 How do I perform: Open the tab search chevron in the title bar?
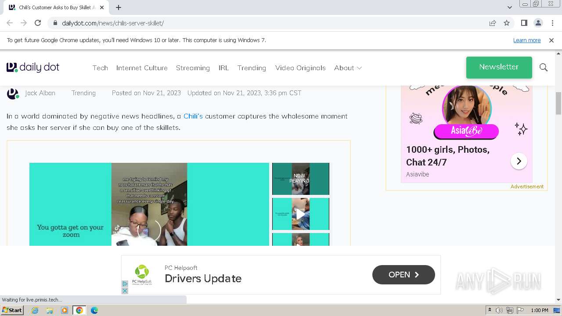click(509, 7)
